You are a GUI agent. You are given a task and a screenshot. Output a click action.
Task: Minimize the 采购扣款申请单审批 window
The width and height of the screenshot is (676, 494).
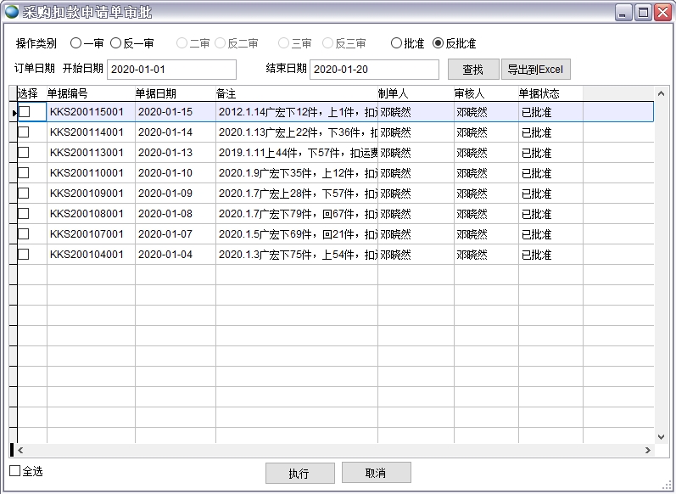[x=623, y=12]
